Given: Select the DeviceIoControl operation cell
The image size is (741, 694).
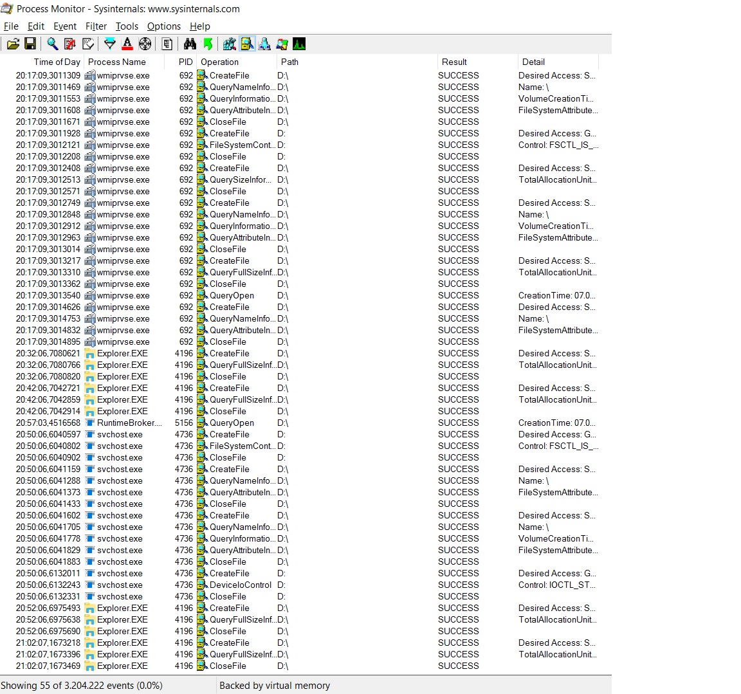Looking at the screenshot, I should [x=240, y=585].
